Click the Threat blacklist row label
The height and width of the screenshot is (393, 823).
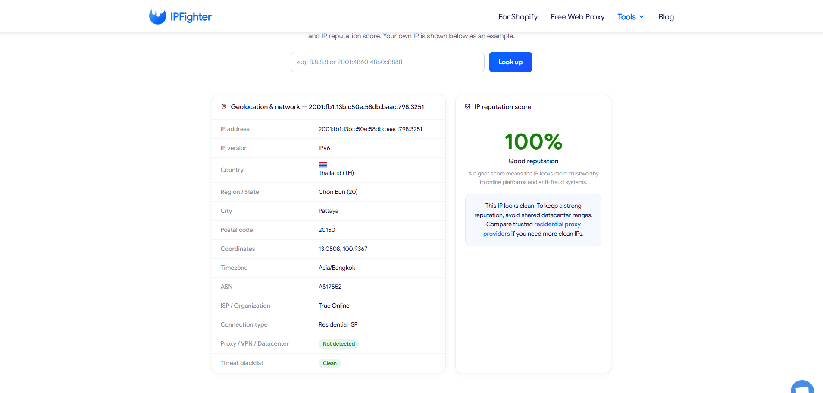(242, 363)
